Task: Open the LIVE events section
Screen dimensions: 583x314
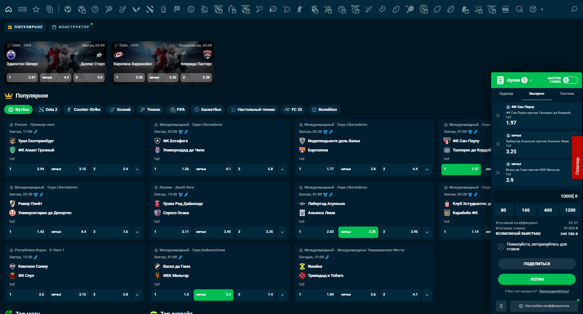Action: point(22,9)
